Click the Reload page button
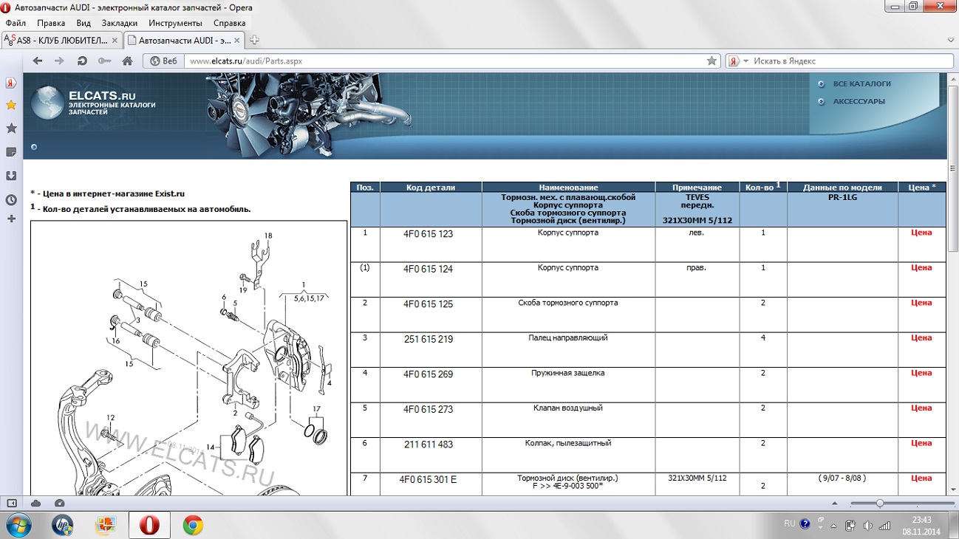This screenshot has width=959, height=539. 82,61
